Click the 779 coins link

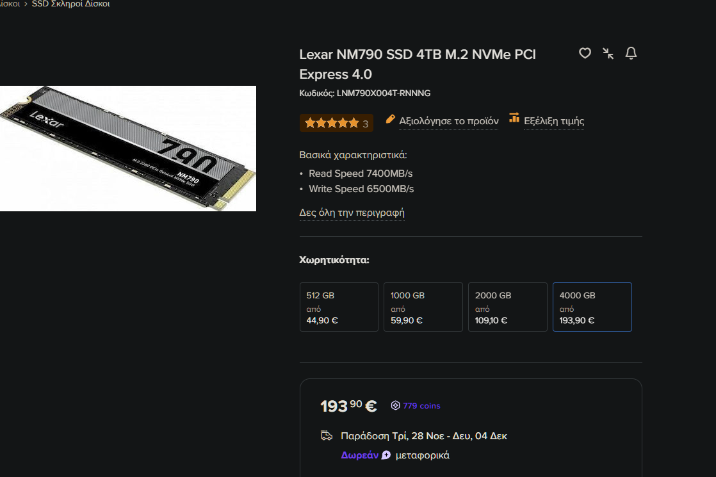tap(421, 405)
